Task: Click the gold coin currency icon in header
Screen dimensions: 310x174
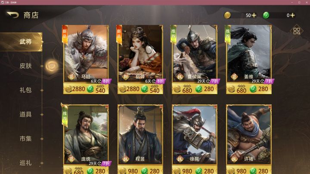Action: (227, 15)
